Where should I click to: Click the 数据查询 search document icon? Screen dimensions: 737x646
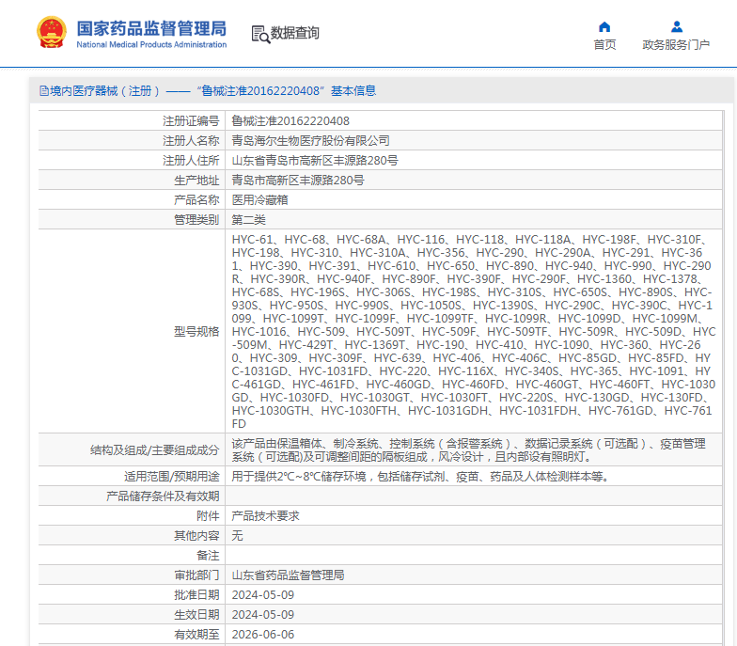point(259,34)
